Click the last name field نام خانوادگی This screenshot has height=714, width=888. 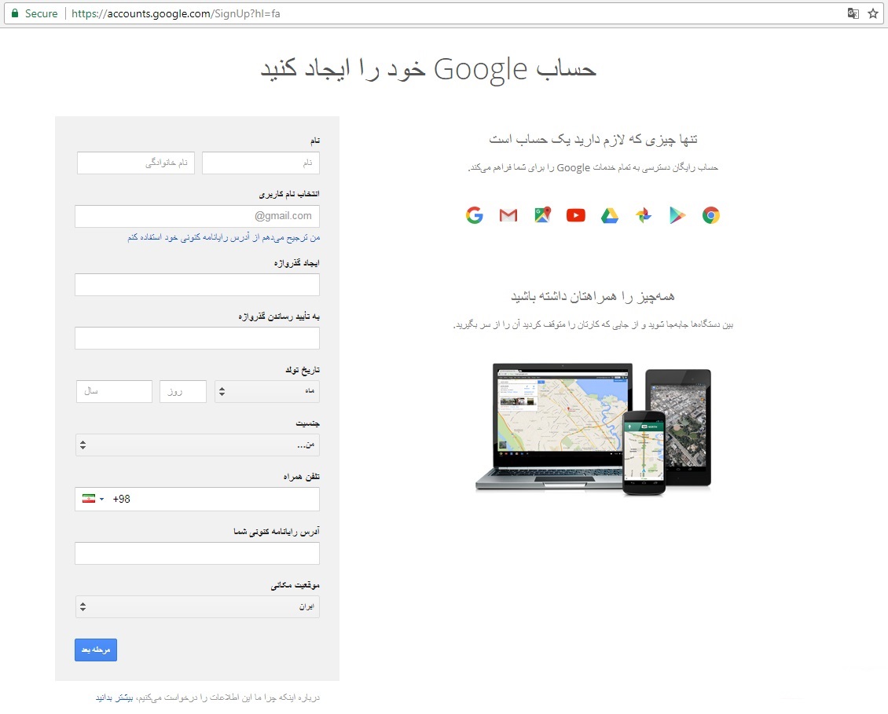(136, 163)
